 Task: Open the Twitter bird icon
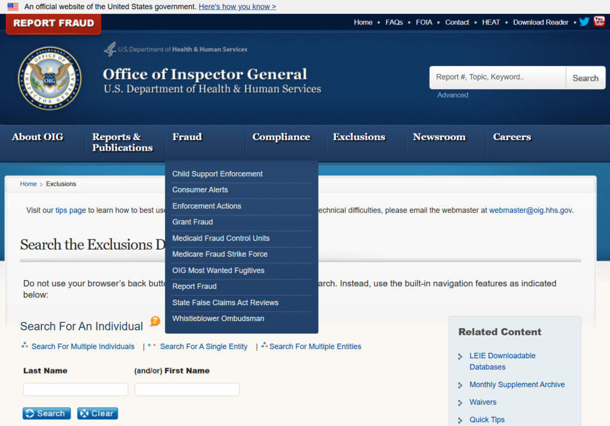[x=584, y=22]
